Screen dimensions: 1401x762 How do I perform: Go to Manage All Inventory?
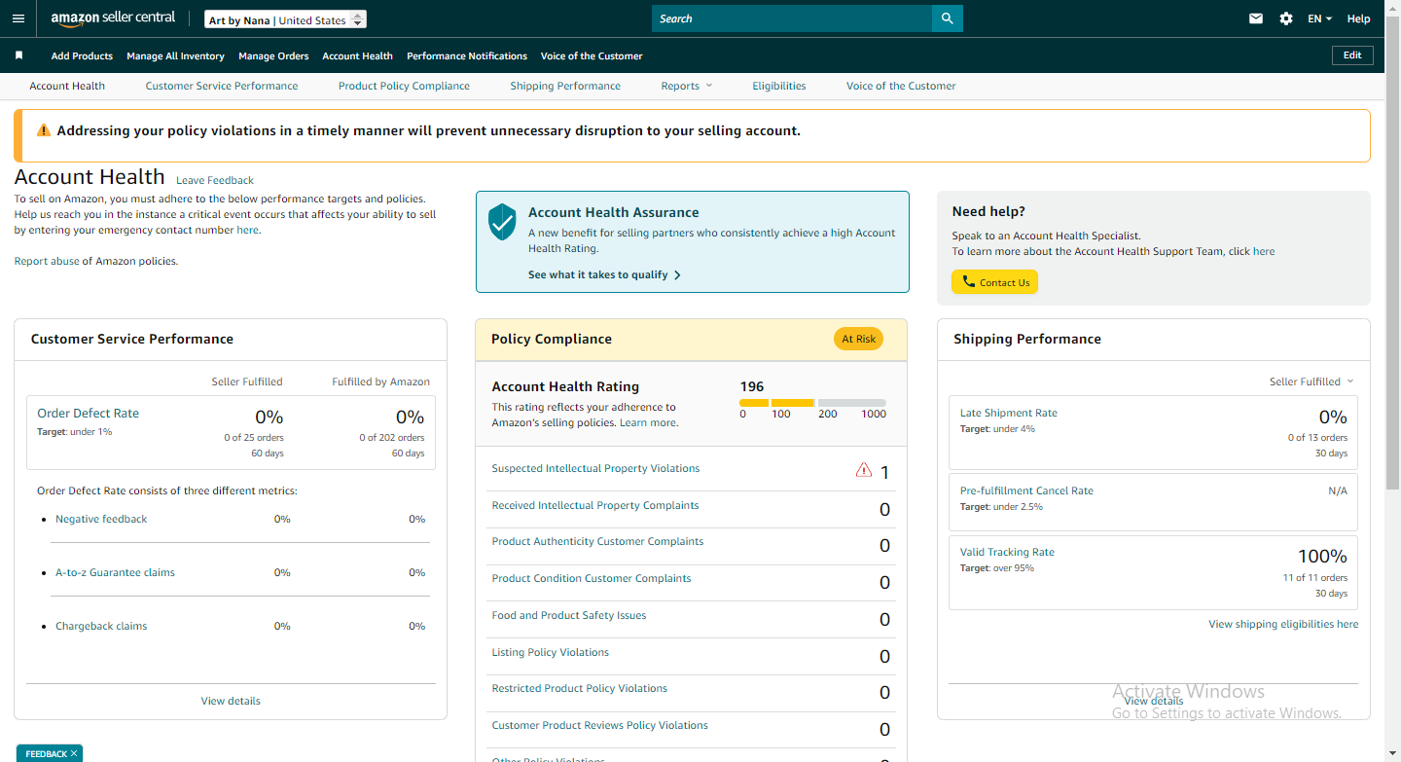(175, 55)
